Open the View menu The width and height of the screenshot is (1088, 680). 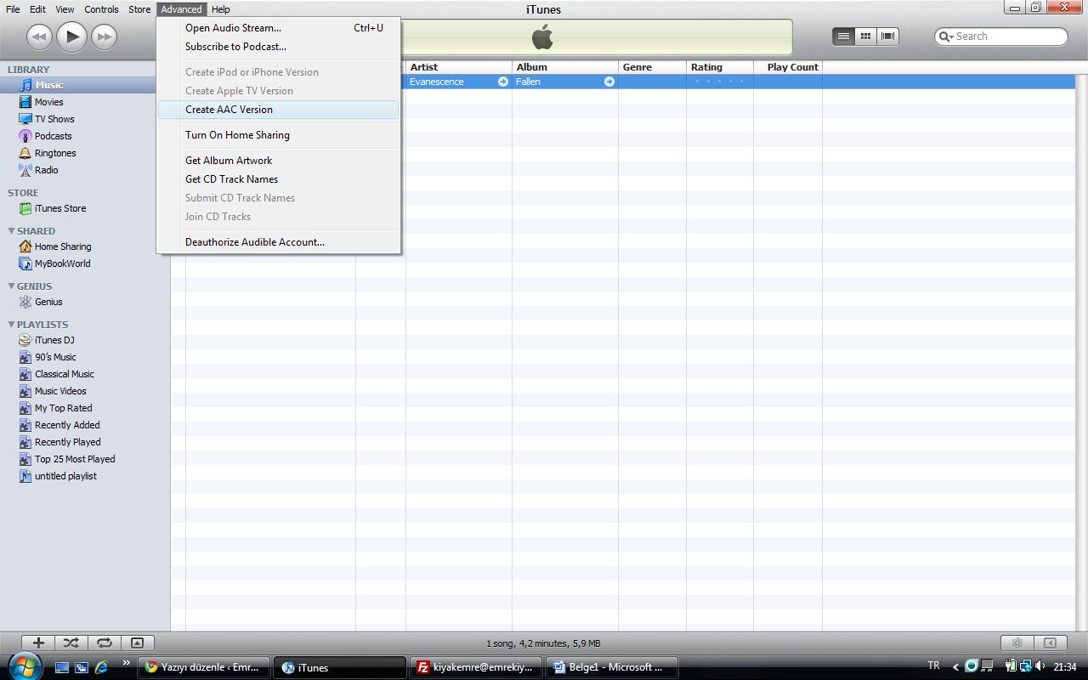click(x=65, y=9)
